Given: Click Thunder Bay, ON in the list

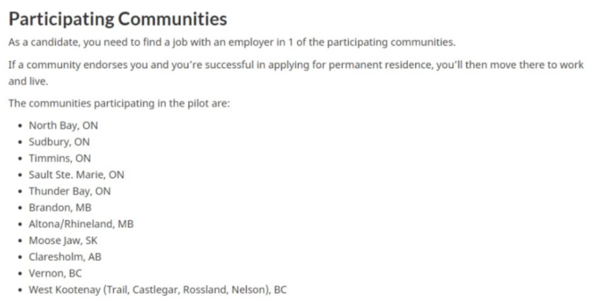Looking at the screenshot, I should pyautogui.click(x=69, y=192).
